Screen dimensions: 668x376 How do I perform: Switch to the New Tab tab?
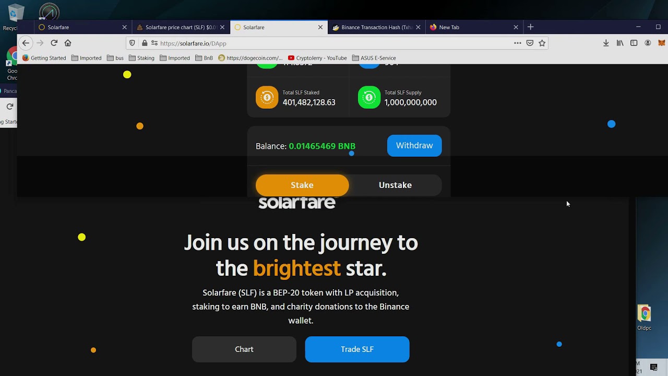[474, 27]
